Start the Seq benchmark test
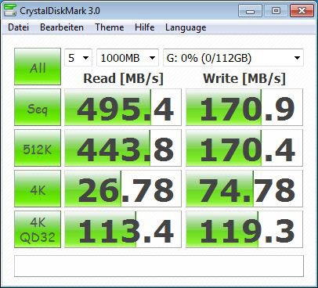318x288 pixels. (x=38, y=107)
